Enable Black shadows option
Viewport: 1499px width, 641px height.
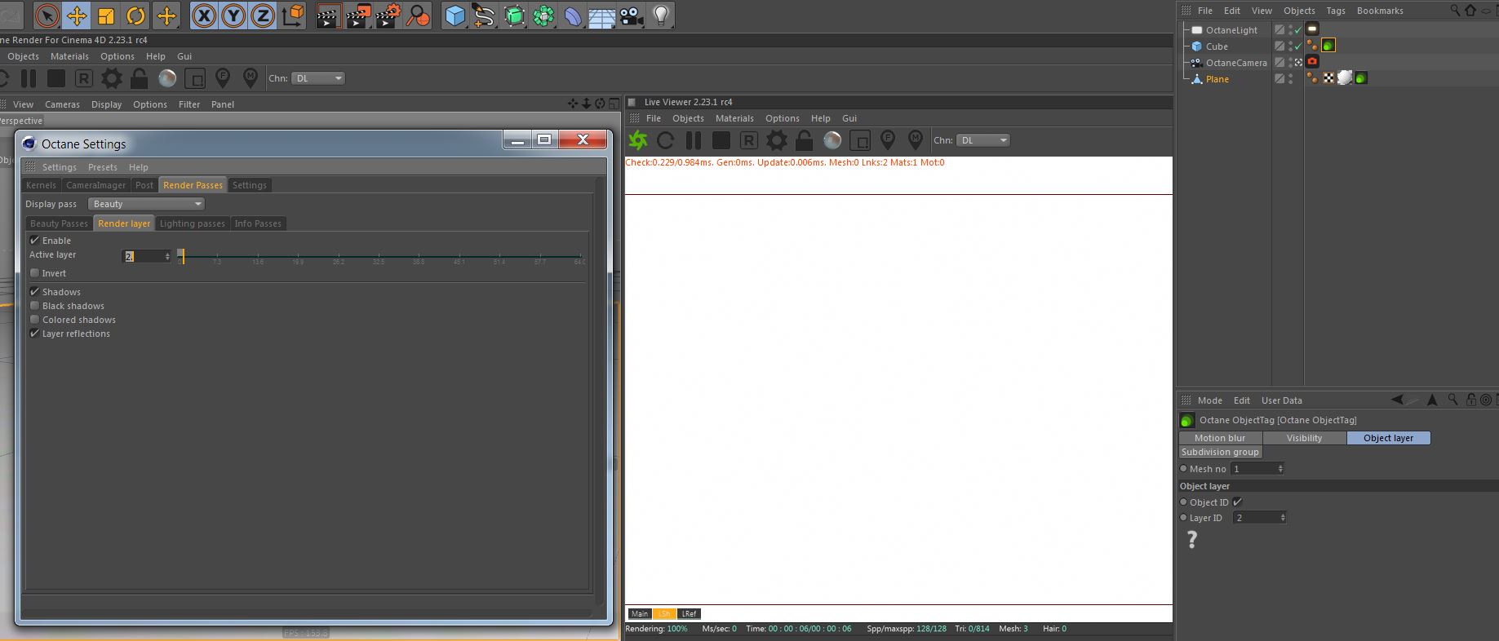(x=34, y=306)
